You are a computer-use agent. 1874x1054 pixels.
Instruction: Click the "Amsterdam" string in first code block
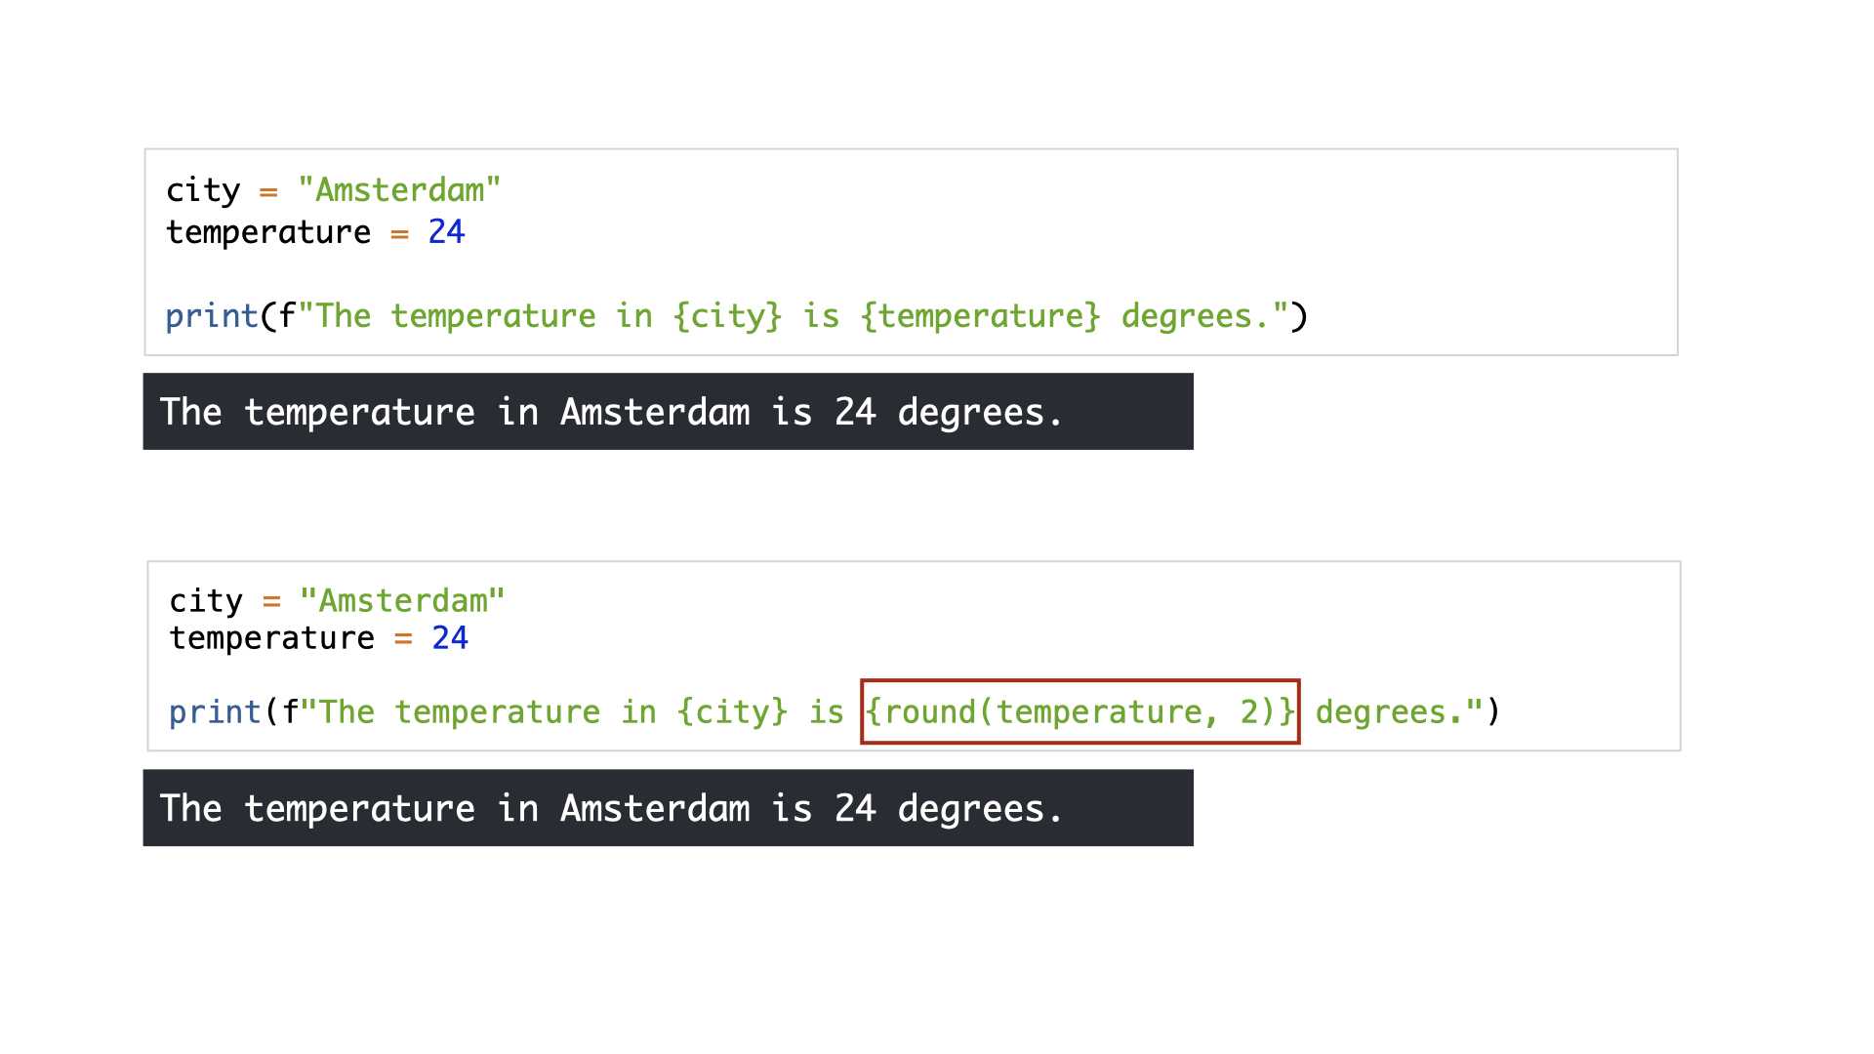(399, 189)
